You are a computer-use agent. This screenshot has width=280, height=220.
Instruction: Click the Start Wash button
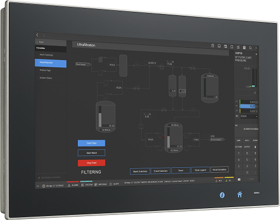pos(91,153)
